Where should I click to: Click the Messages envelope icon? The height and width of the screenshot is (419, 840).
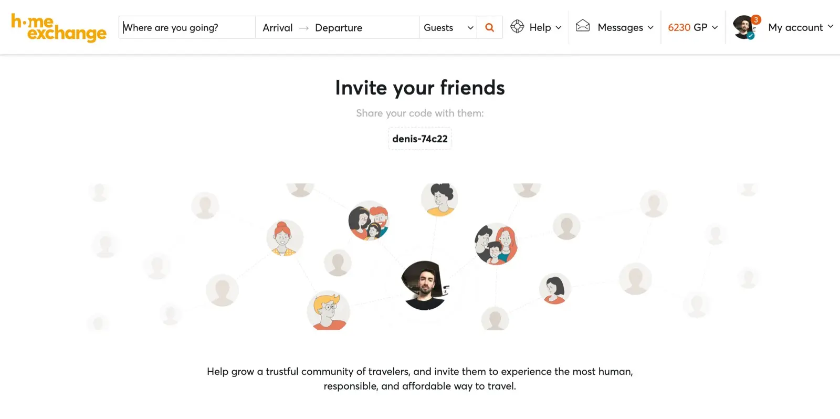click(x=583, y=26)
